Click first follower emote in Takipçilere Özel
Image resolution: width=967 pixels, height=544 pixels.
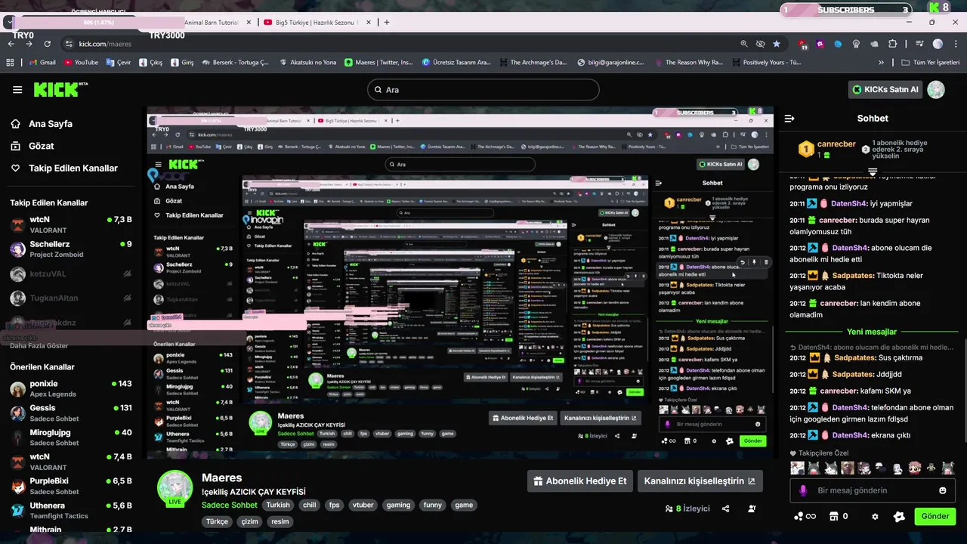point(797,468)
